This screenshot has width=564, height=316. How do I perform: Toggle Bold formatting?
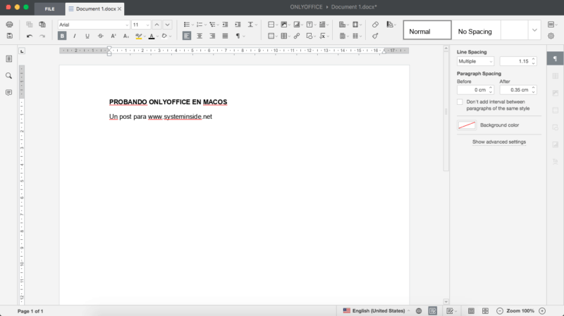62,36
